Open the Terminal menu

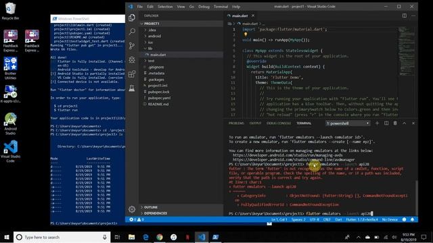[221, 7]
